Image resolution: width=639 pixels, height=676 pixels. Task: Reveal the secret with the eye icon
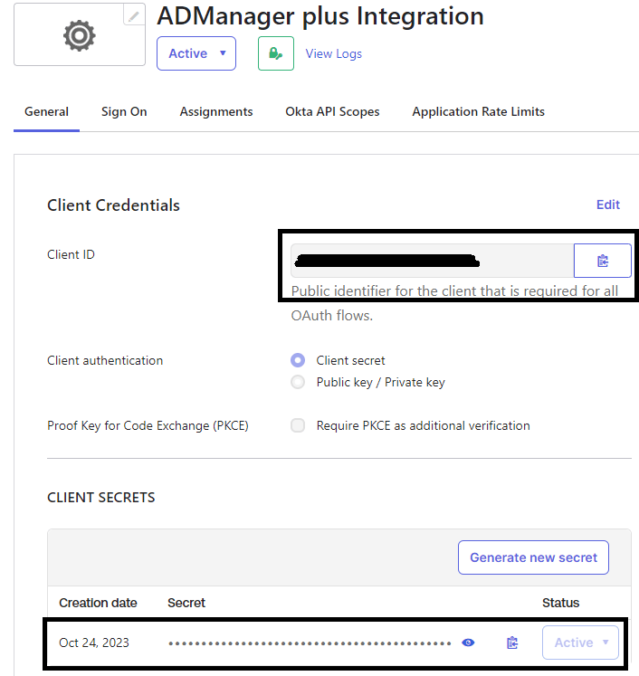(468, 643)
